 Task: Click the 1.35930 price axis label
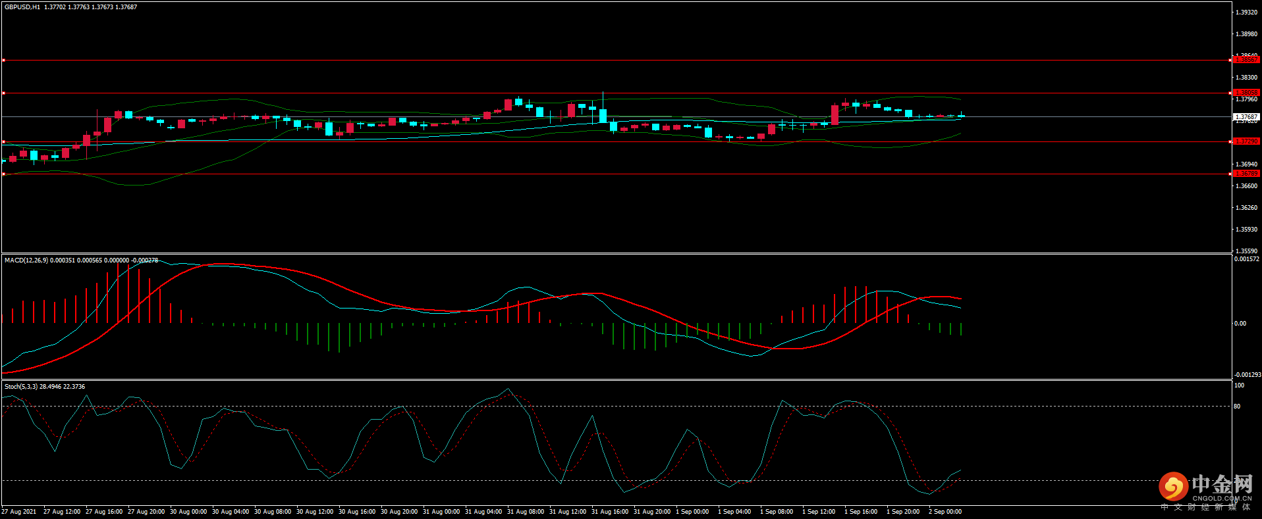1246,230
